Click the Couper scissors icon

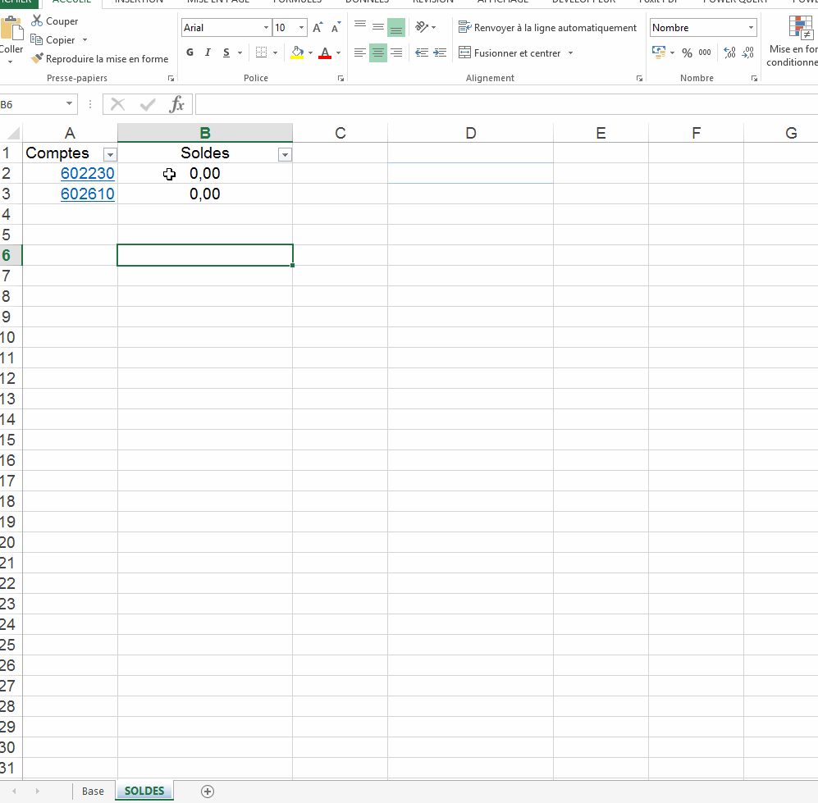click(x=37, y=21)
